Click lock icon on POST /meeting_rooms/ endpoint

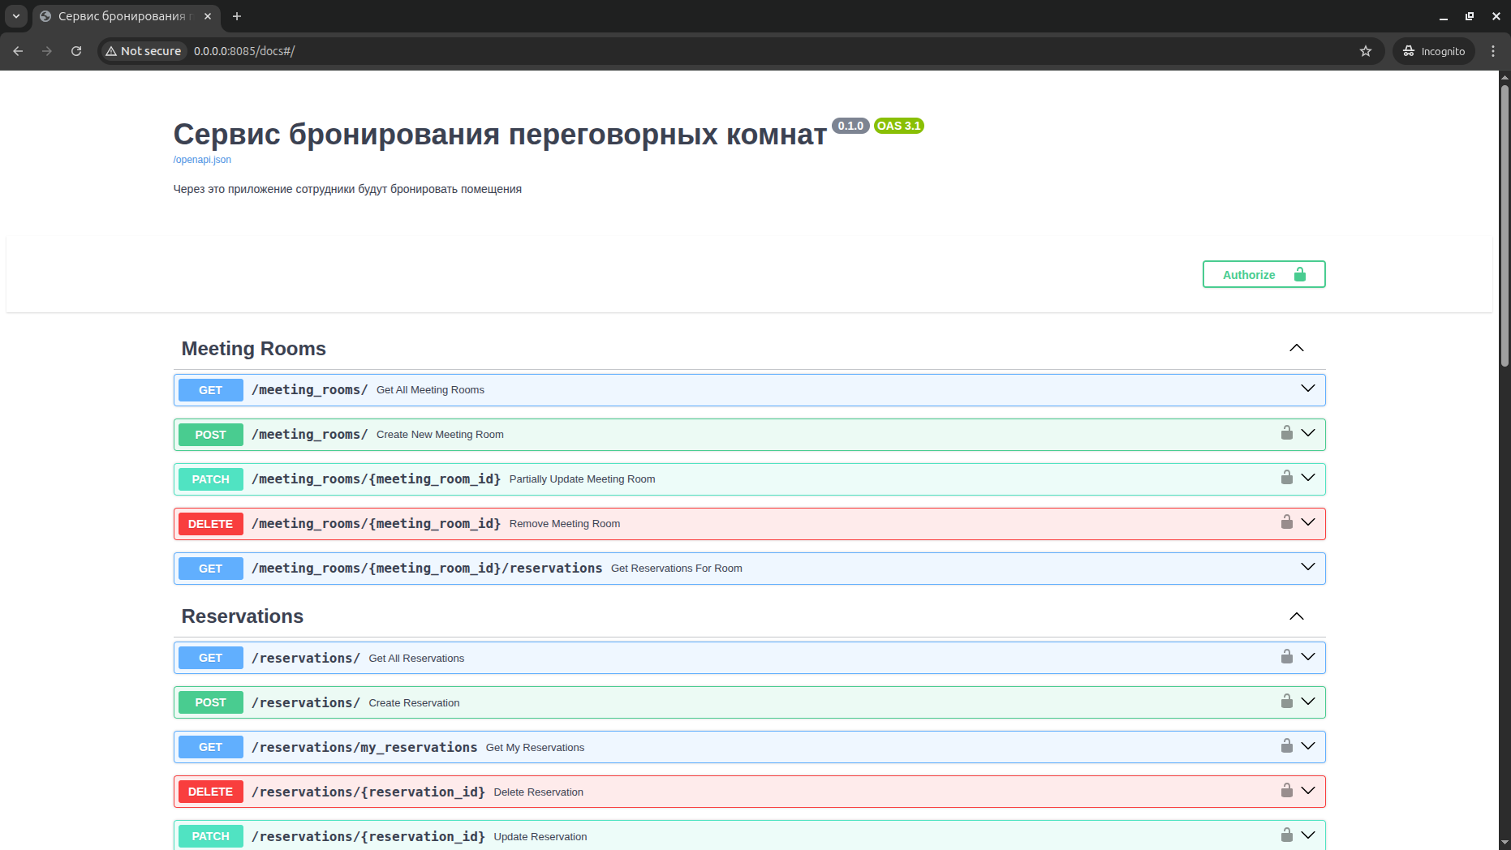[x=1286, y=433]
